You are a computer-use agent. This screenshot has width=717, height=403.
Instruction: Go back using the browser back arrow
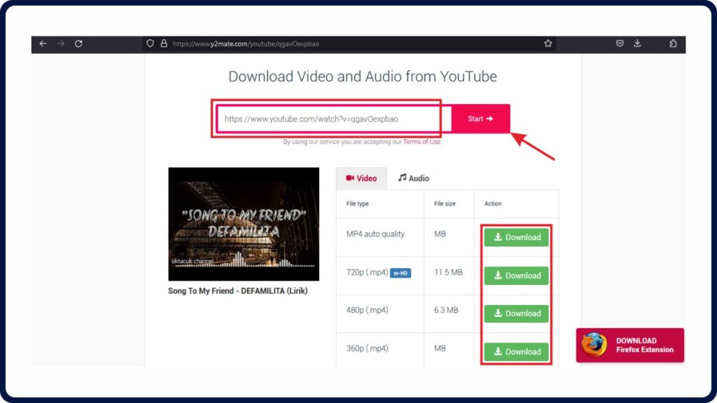pyautogui.click(x=43, y=44)
